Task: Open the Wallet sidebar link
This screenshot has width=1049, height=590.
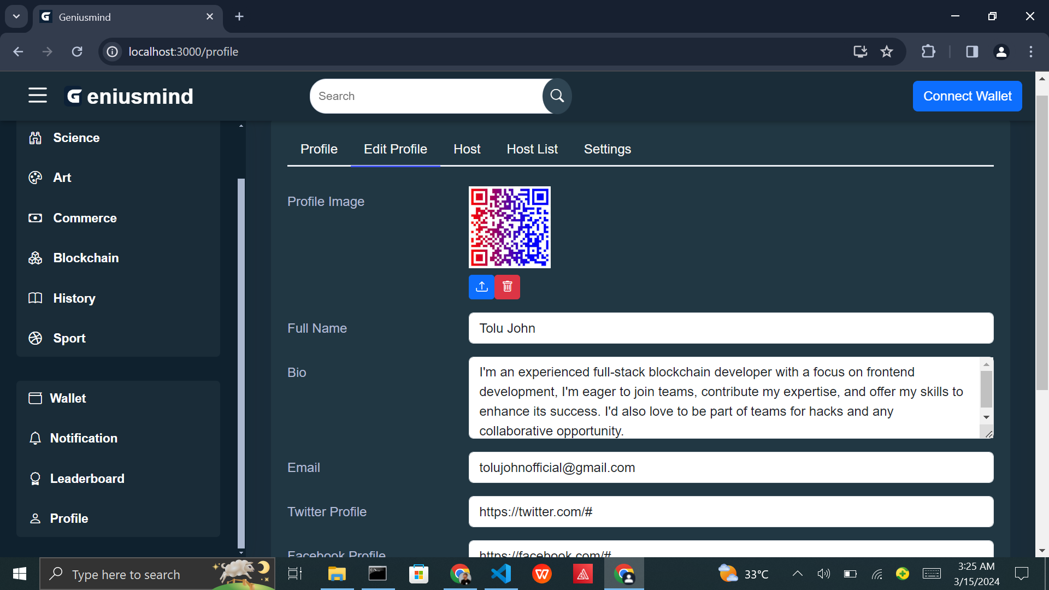Action: pos(68,398)
